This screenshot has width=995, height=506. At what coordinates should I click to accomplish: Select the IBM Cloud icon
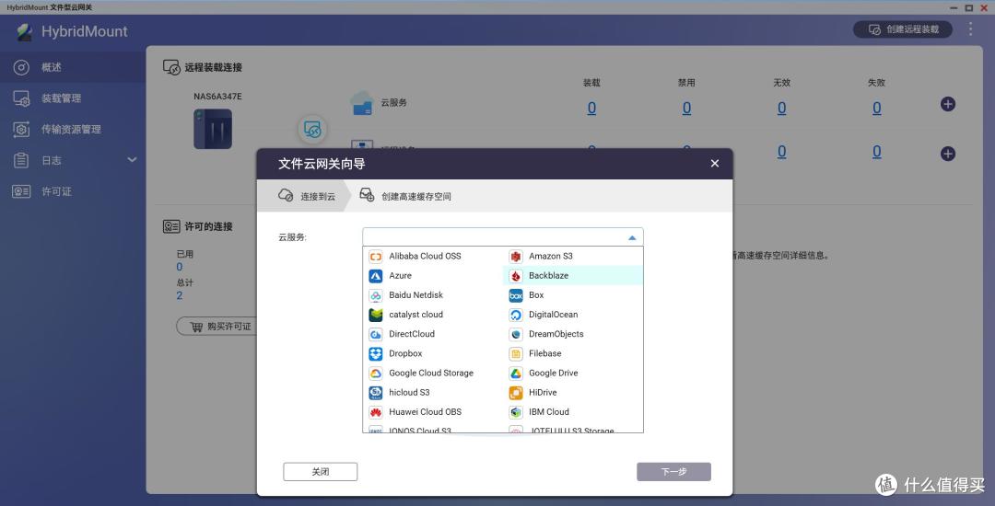click(x=516, y=412)
